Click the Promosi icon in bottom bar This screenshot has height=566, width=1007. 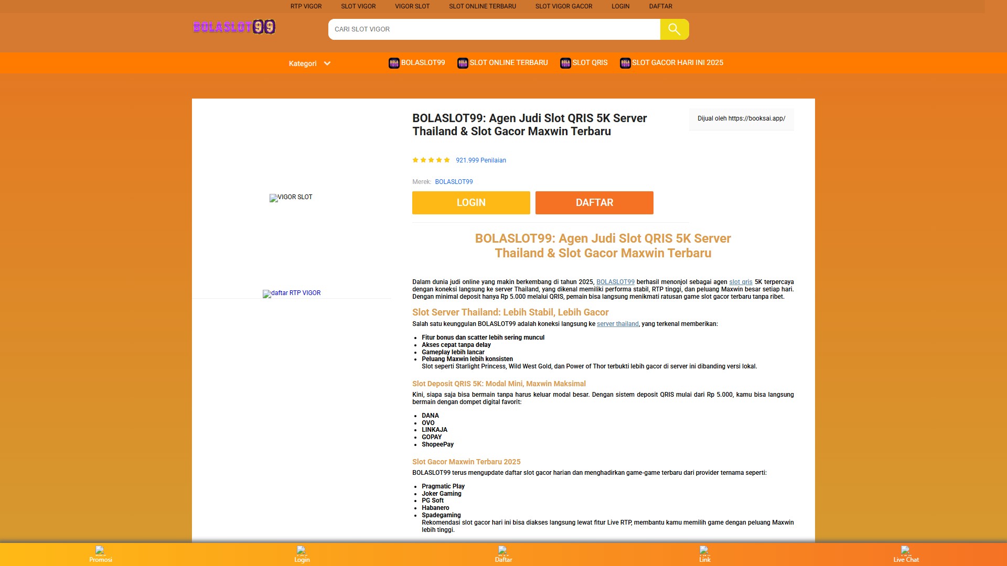tap(100, 550)
